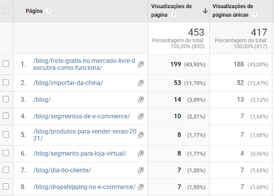The image size is (274, 196).
Task: Select the total unique pageviews value 417
Action: (x=259, y=33)
